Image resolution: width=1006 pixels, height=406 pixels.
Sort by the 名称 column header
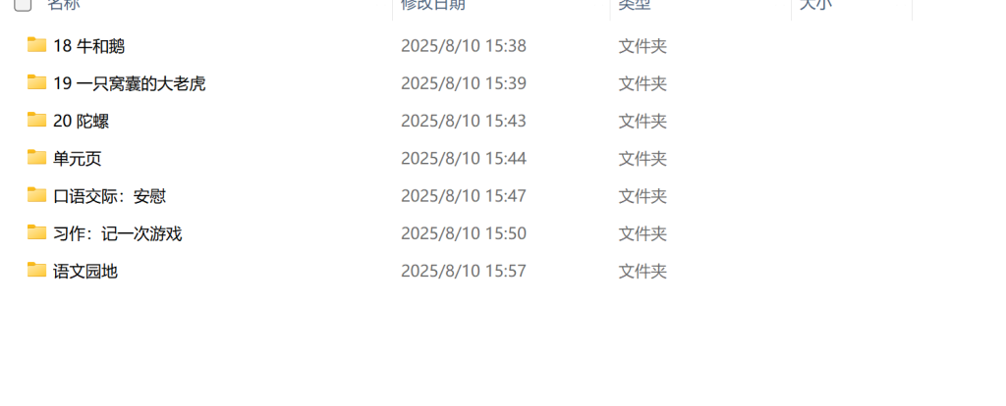64,5
